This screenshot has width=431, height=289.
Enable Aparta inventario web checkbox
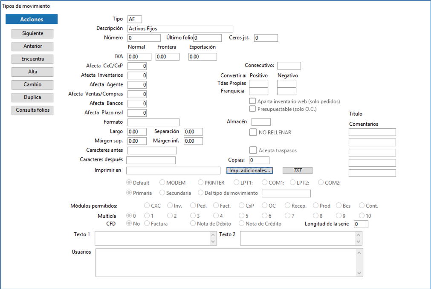coord(252,101)
